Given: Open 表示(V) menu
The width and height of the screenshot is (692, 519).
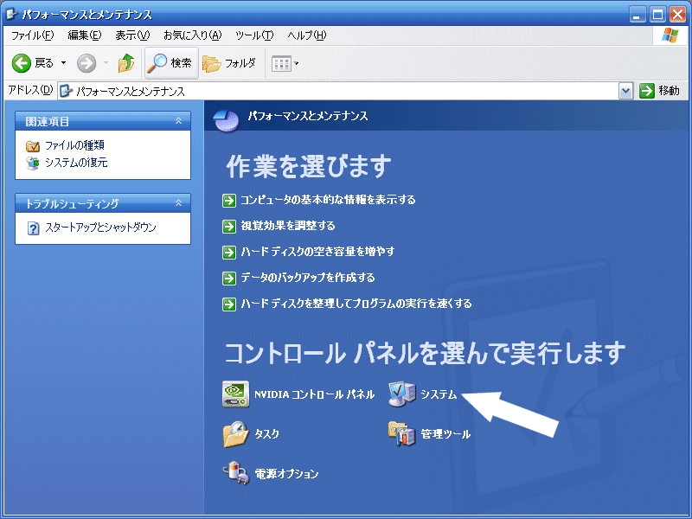Looking at the screenshot, I should [x=132, y=35].
